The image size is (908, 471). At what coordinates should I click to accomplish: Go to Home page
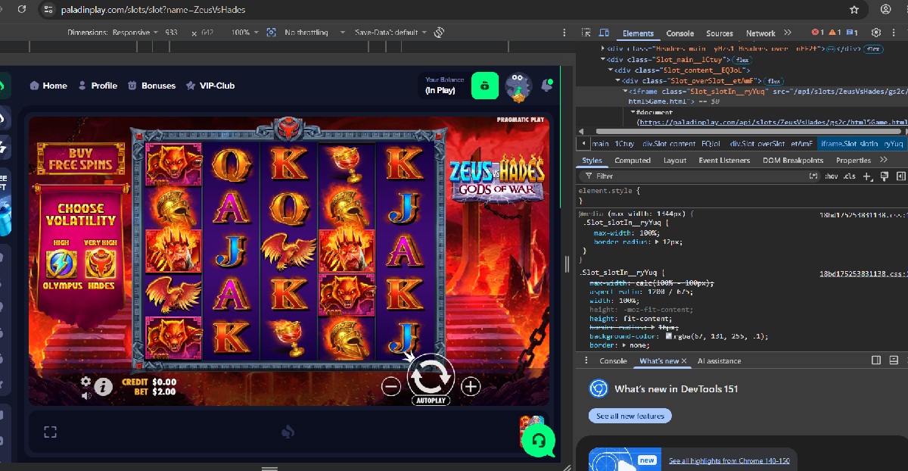click(48, 86)
